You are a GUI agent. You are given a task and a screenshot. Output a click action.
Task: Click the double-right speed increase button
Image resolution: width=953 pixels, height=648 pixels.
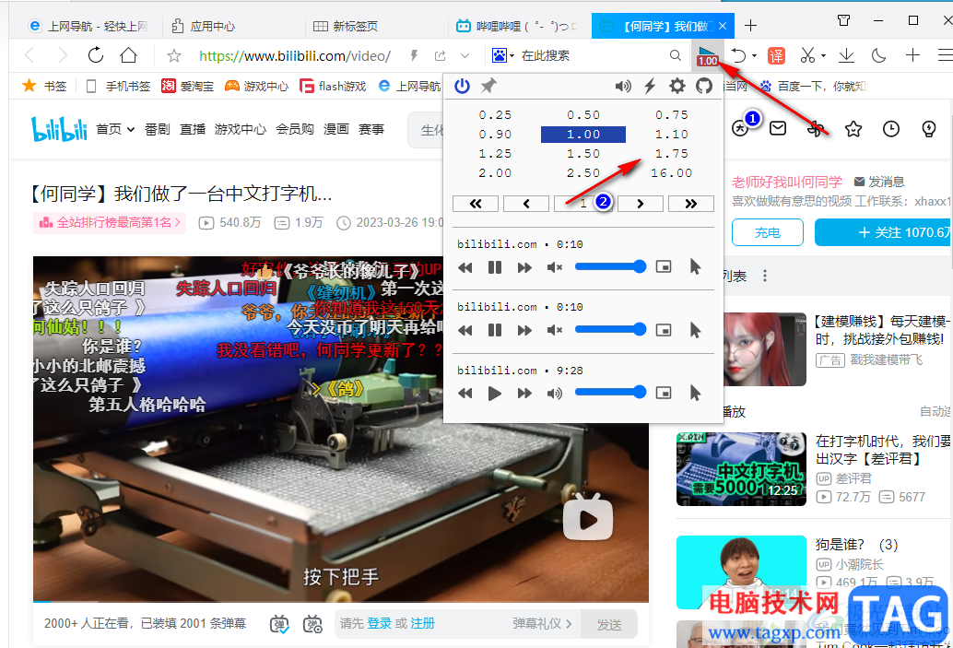691,204
